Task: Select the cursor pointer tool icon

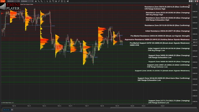Action: click(x=47, y=1)
